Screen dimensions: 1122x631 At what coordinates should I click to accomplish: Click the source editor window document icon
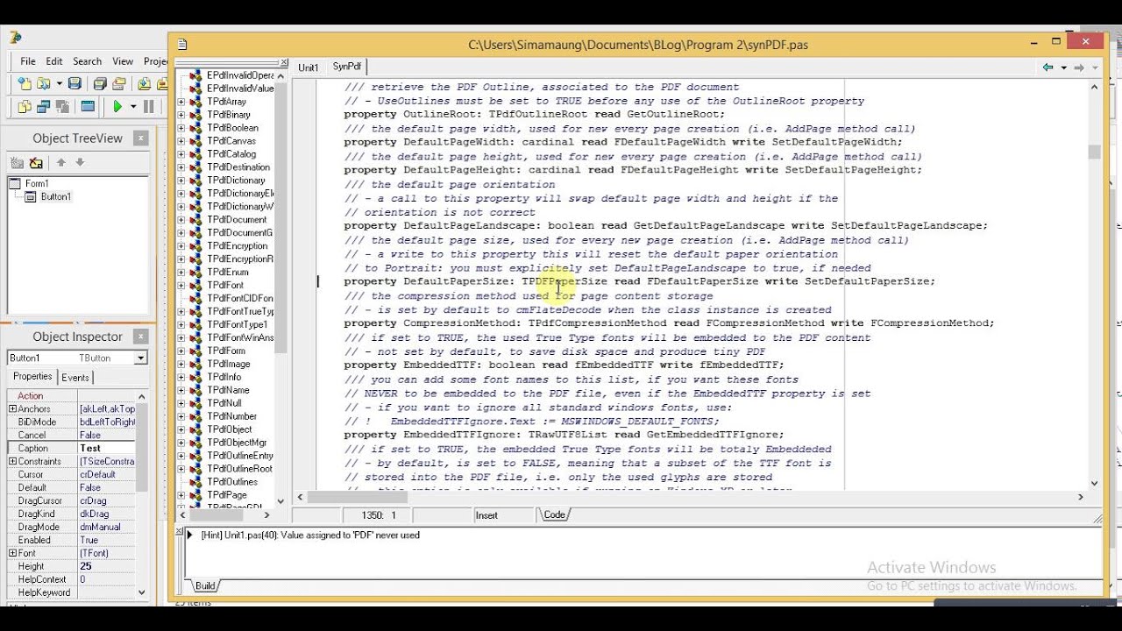[x=181, y=44]
